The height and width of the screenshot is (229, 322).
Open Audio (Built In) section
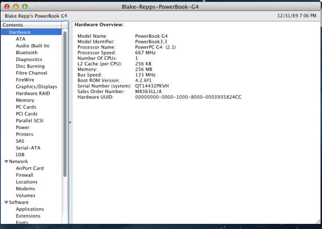coord(33,46)
